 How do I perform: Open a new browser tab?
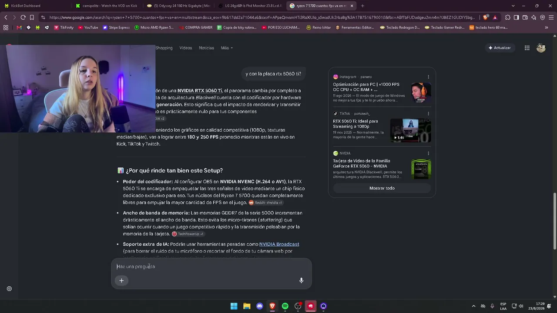pyautogui.click(x=362, y=6)
